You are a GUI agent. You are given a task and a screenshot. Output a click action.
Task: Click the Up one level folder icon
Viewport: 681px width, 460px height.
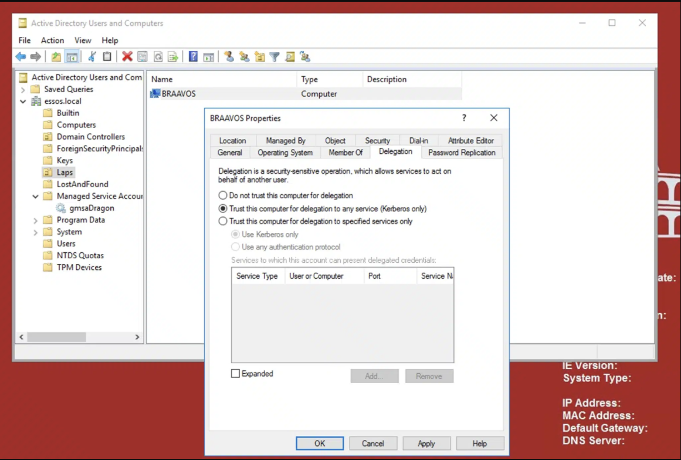tap(56, 57)
